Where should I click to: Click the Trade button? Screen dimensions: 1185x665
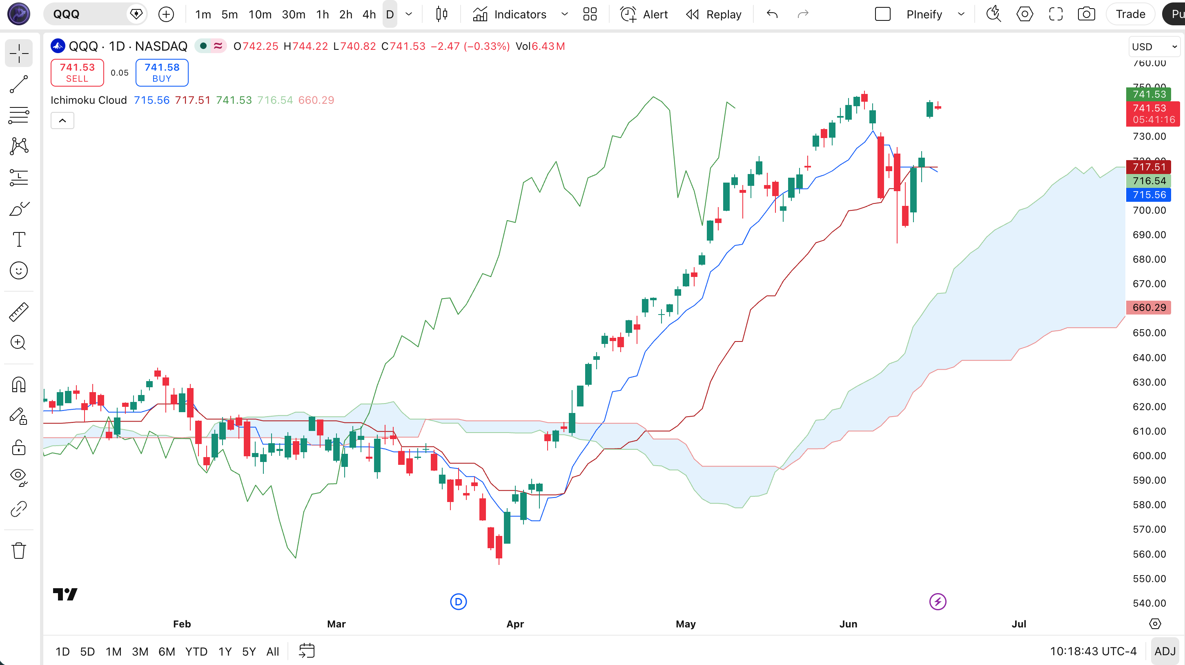click(1130, 14)
